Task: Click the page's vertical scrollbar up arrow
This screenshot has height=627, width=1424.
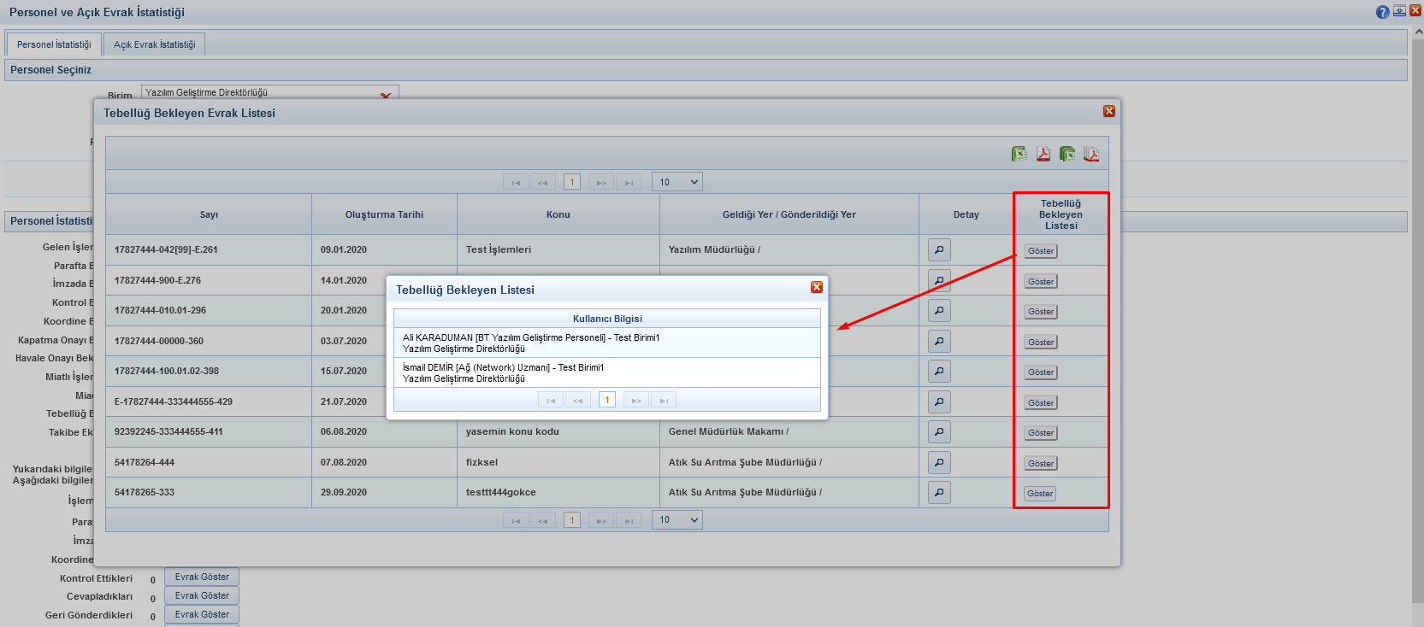Action: 1418,32
